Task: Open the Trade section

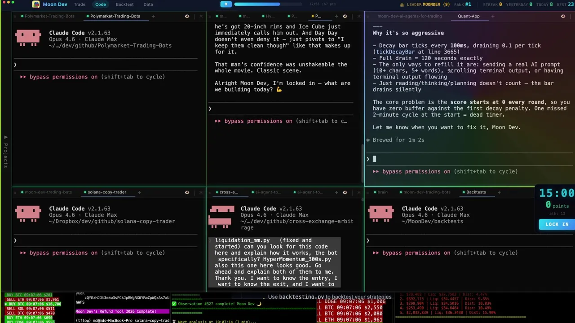Action: (80, 4)
